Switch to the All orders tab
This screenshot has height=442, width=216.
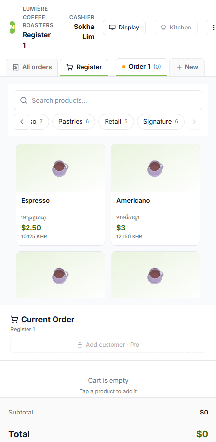32,67
